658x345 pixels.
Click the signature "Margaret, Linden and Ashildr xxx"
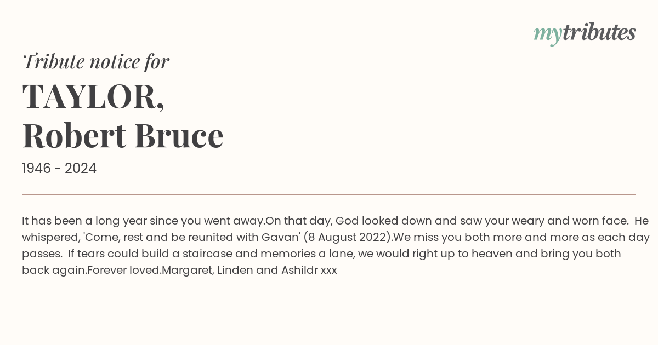pos(249,271)
